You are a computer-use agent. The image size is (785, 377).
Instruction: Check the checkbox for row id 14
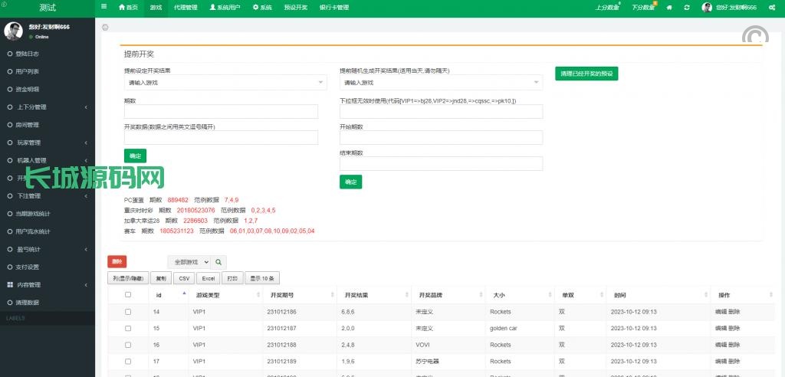coord(128,312)
